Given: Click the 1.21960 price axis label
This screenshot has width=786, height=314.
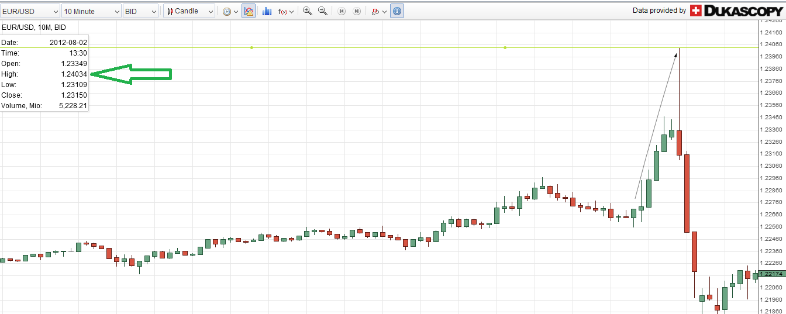Looking at the screenshot, I should point(772,299).
